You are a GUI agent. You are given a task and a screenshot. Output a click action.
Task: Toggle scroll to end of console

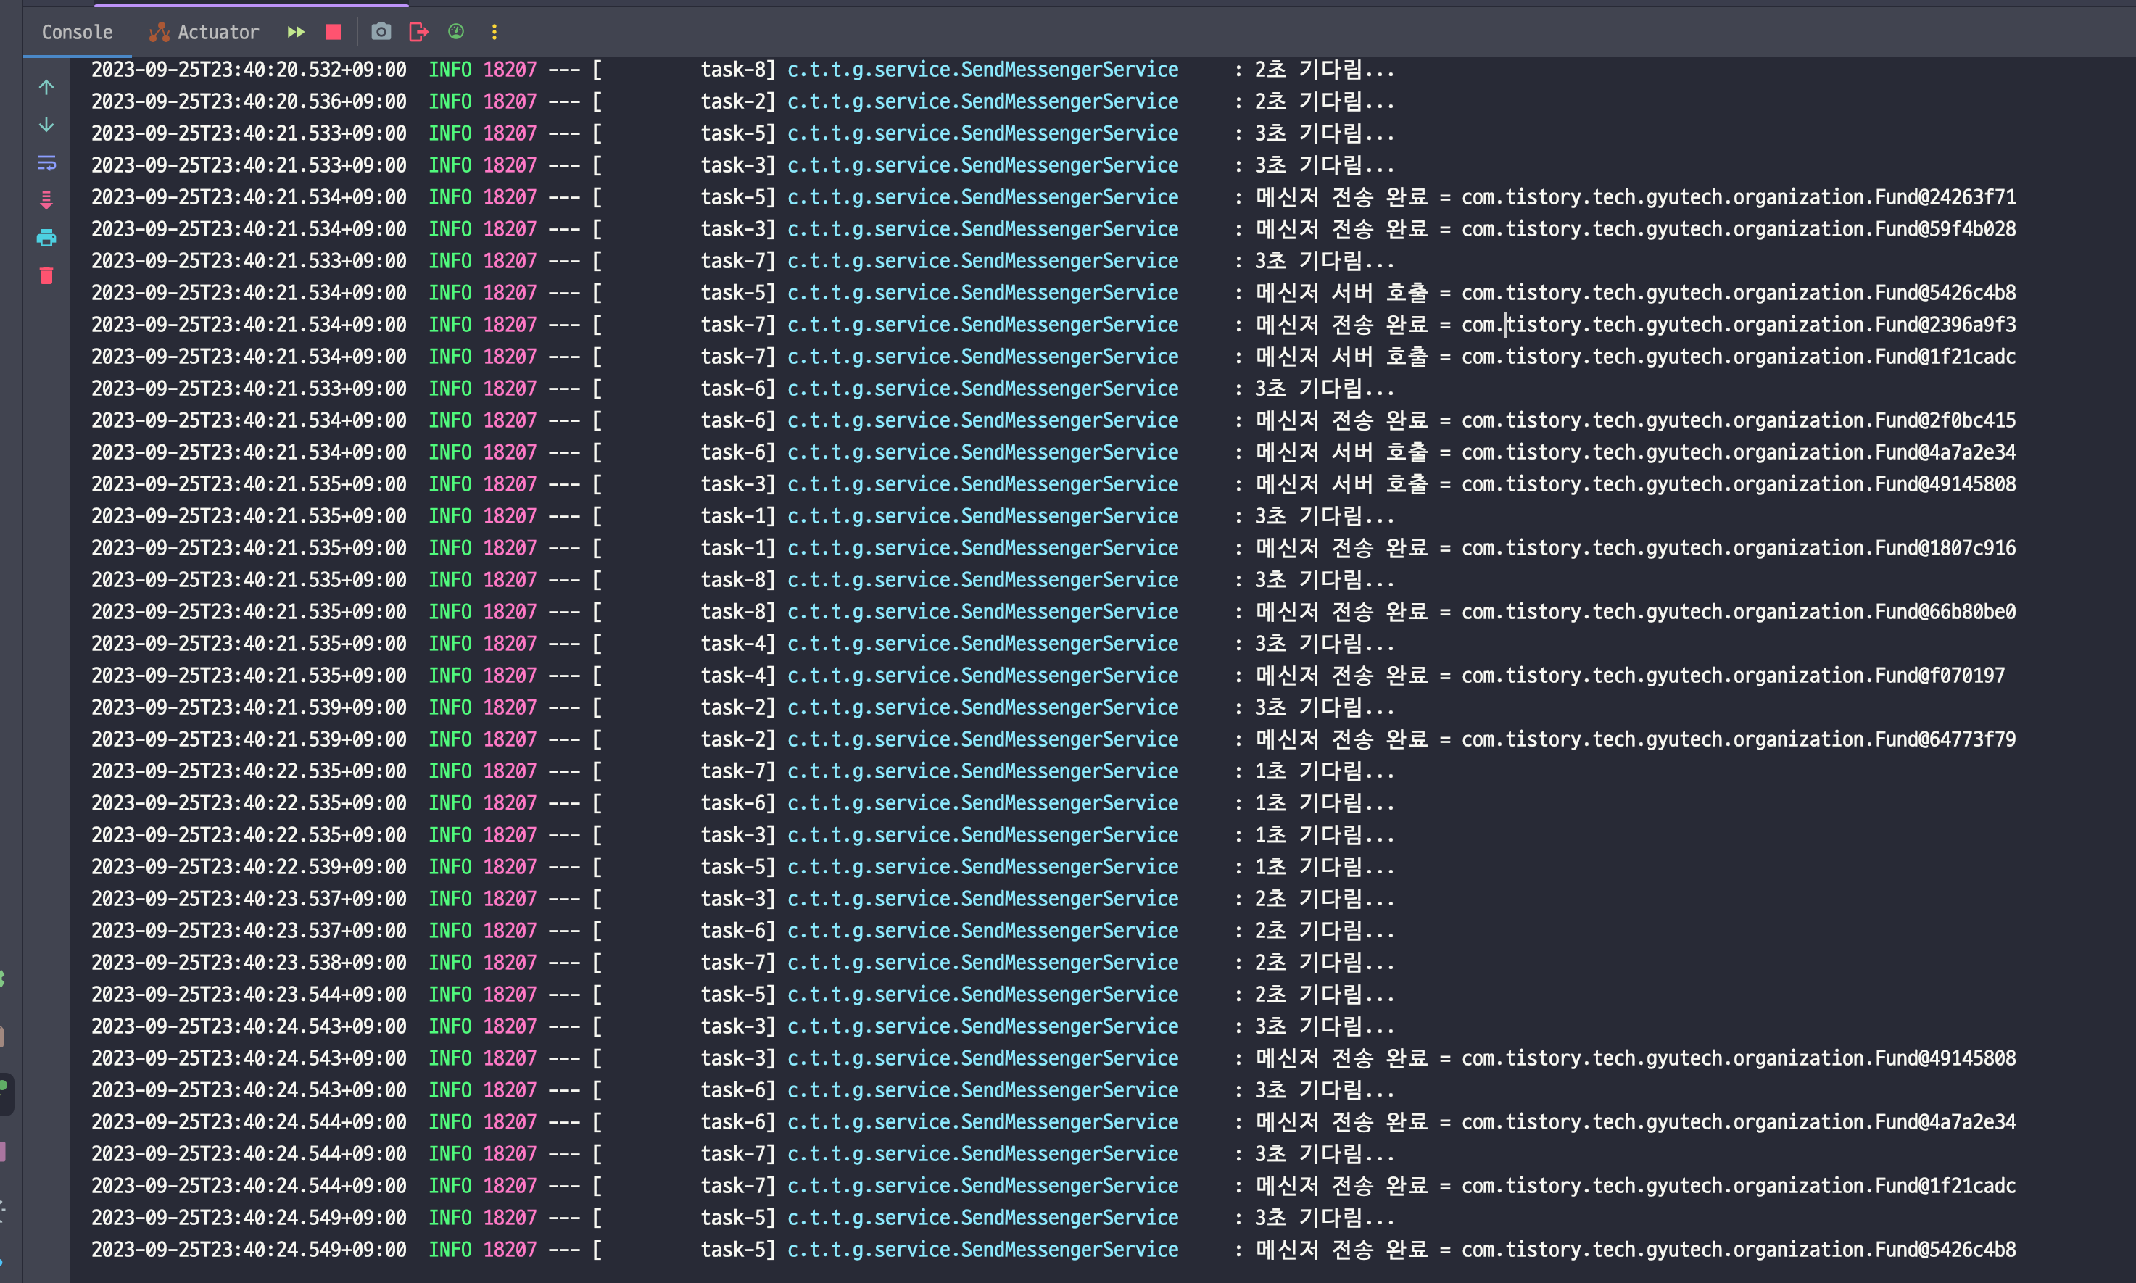46,201
